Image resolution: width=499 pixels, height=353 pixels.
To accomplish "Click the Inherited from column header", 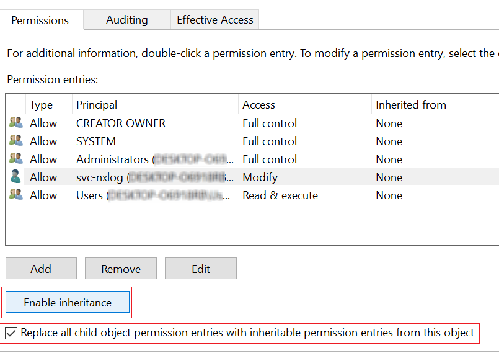I will coord(410,105).
